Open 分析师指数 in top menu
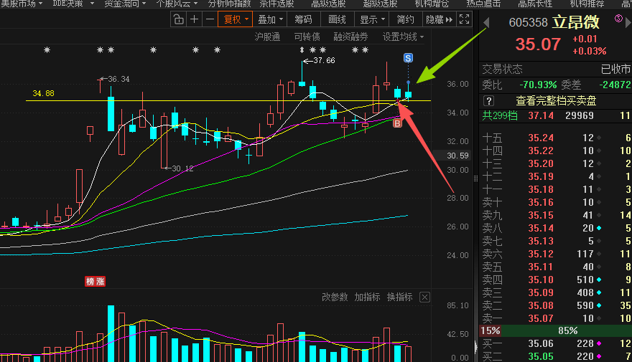 pyautogui.click(x=229, y=4)
